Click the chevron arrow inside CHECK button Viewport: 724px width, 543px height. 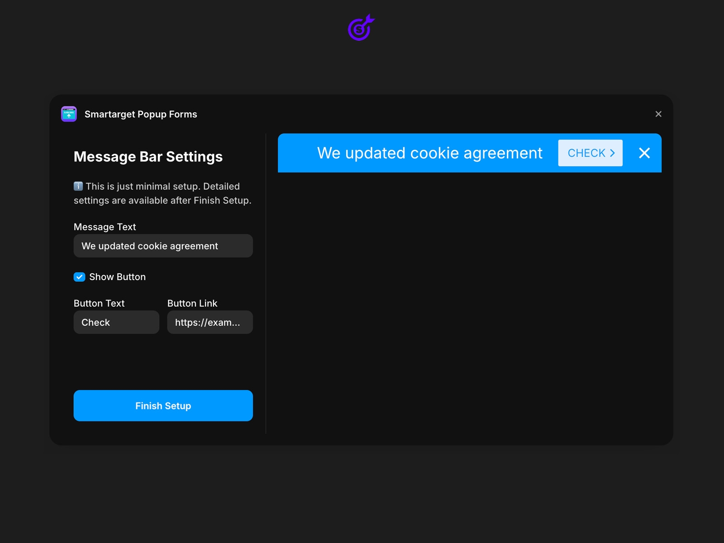click(612, 153)
